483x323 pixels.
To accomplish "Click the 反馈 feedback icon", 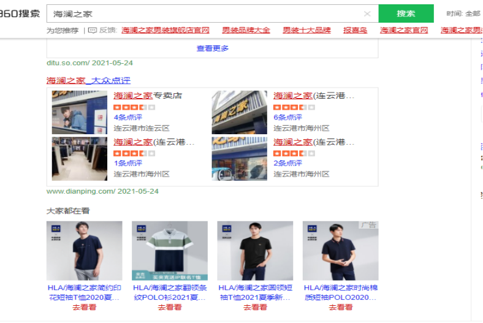I will point(93,30).
